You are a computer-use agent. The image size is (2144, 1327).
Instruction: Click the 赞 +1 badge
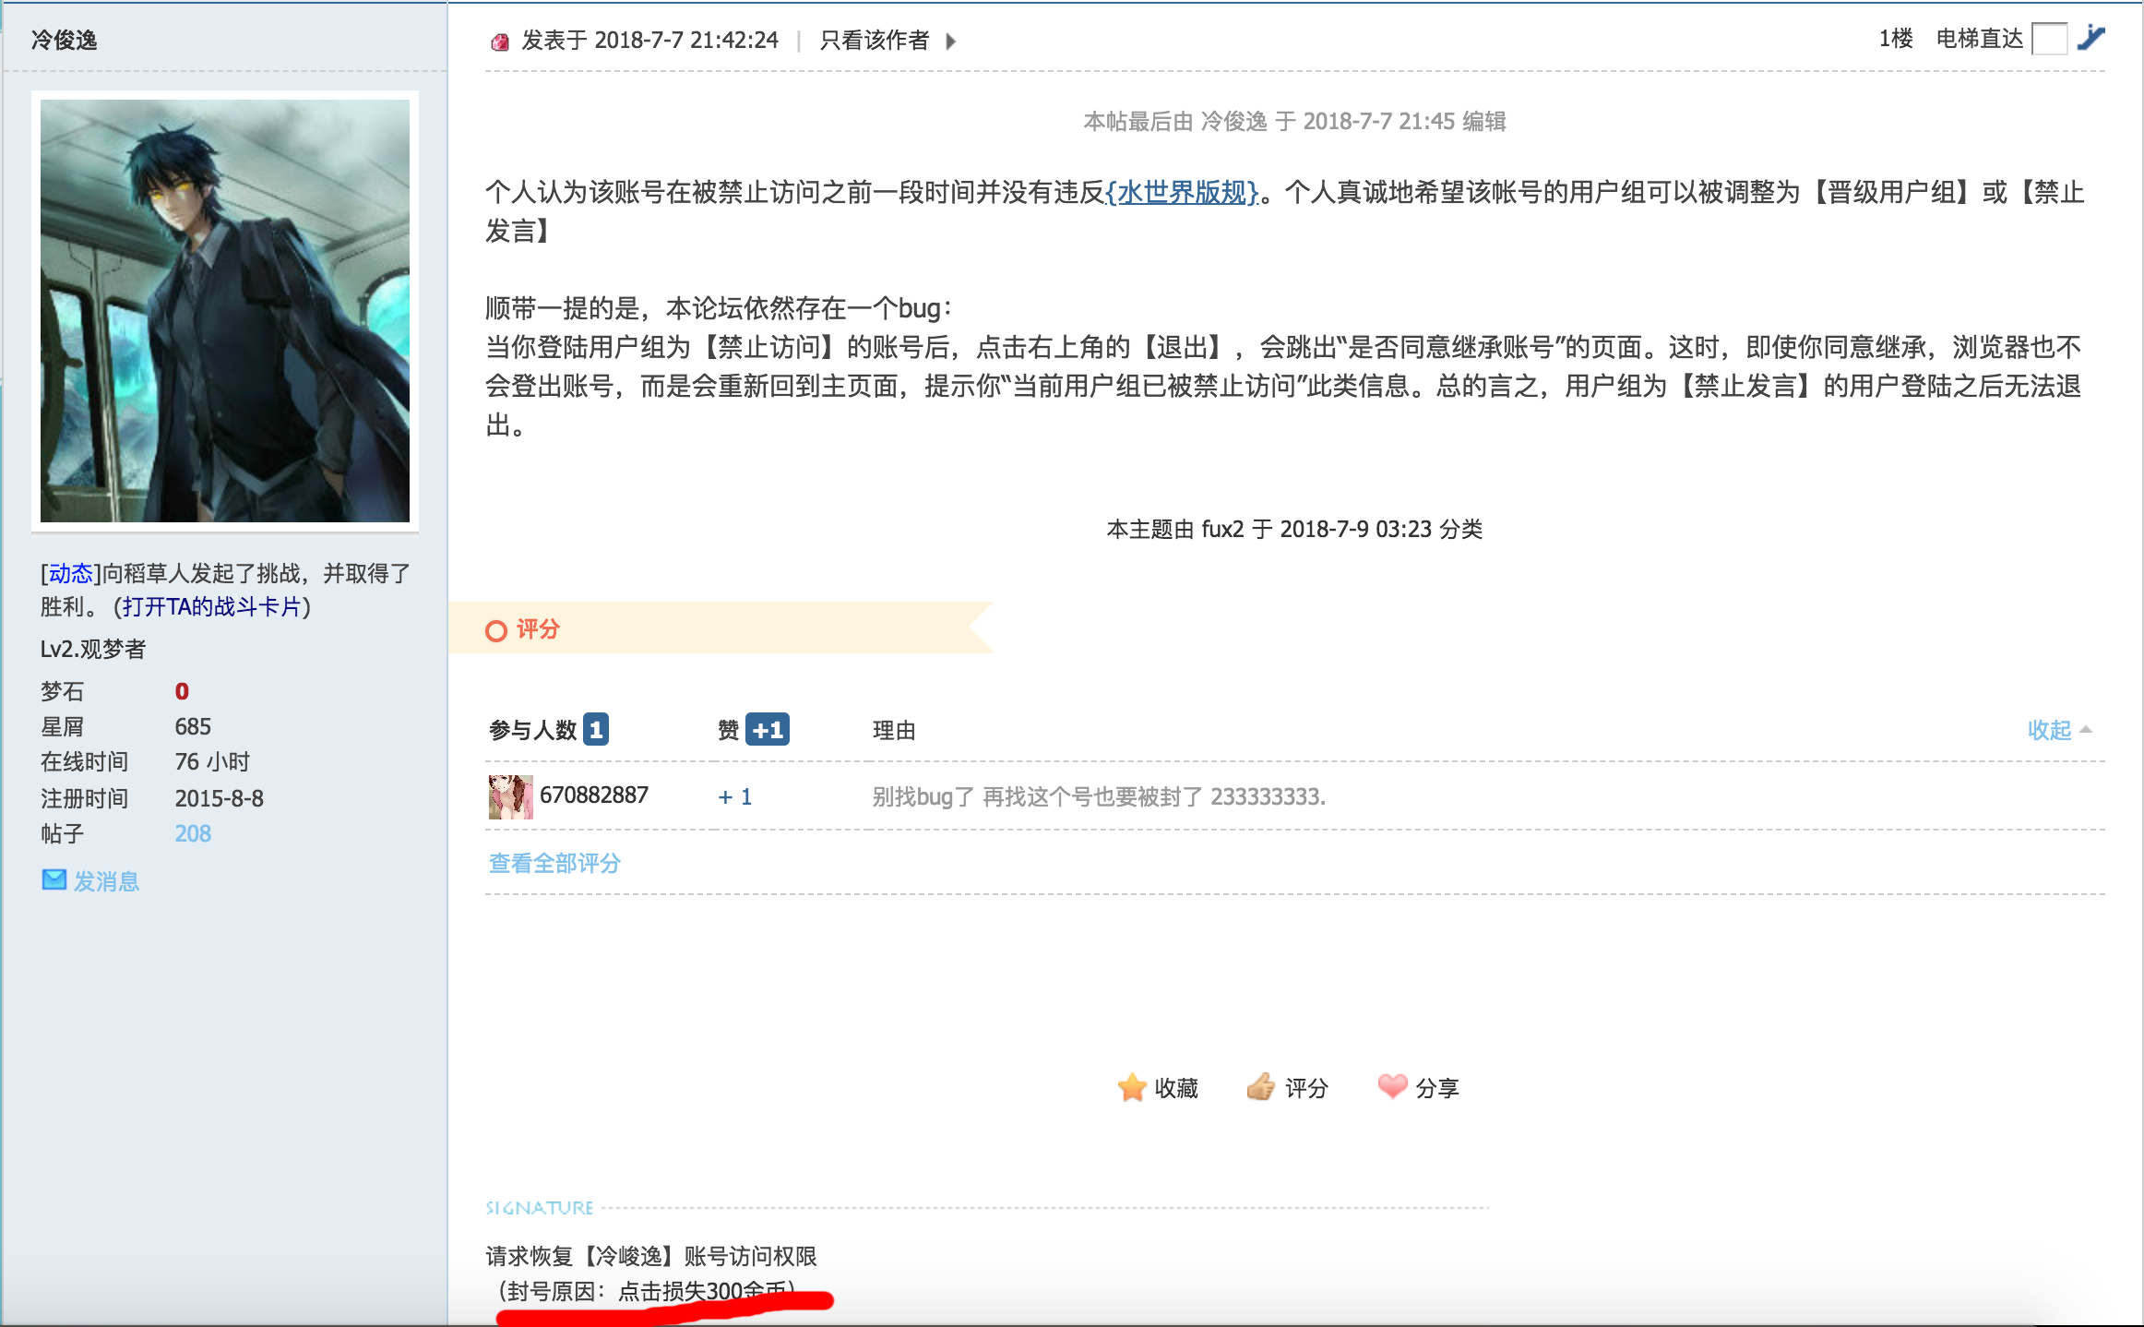coord(768,730)
